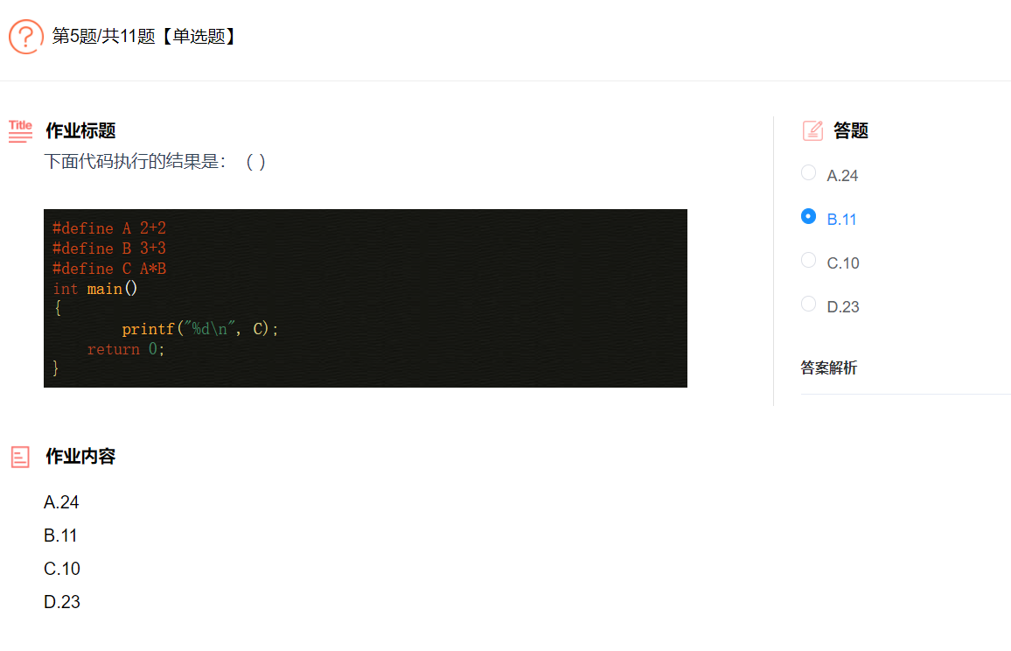1011x651 pixels.
Task: Click the code line #define B 3+3
Action: 109,248
